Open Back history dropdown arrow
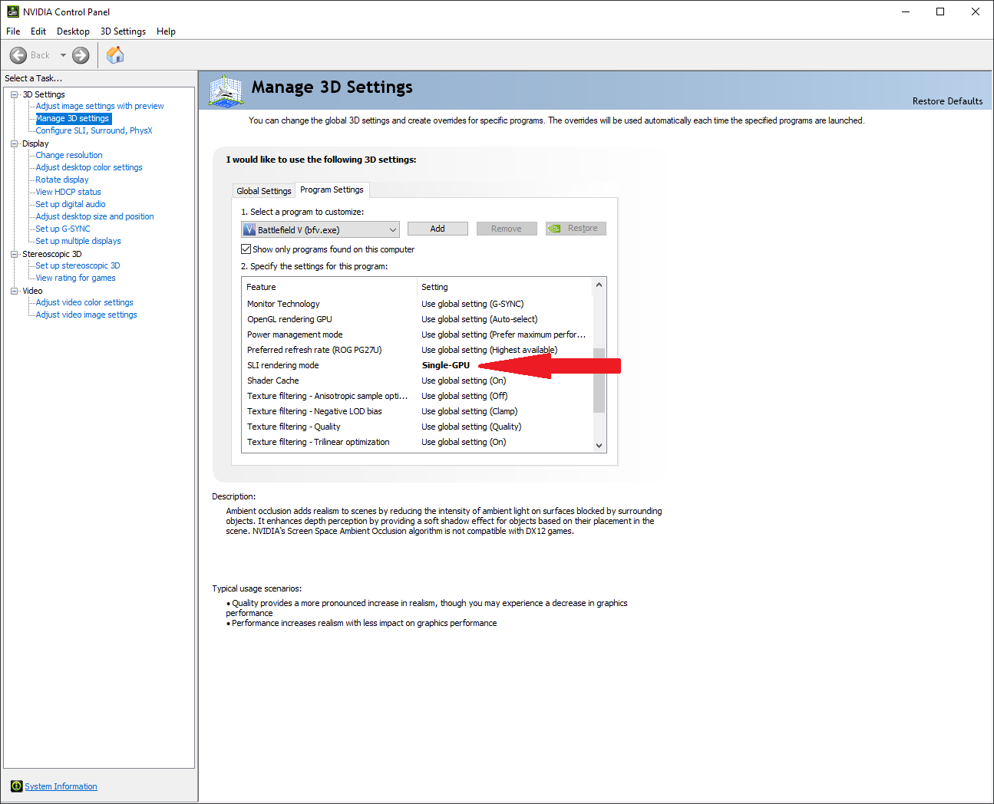Screen dimensions: 994x804 (x=63, y=55)
